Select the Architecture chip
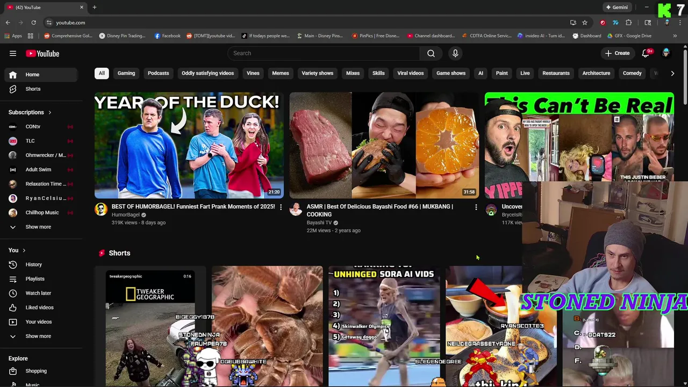 click(596, 73)
